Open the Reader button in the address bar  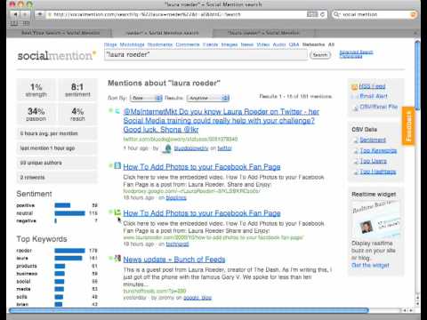[312, 14]
